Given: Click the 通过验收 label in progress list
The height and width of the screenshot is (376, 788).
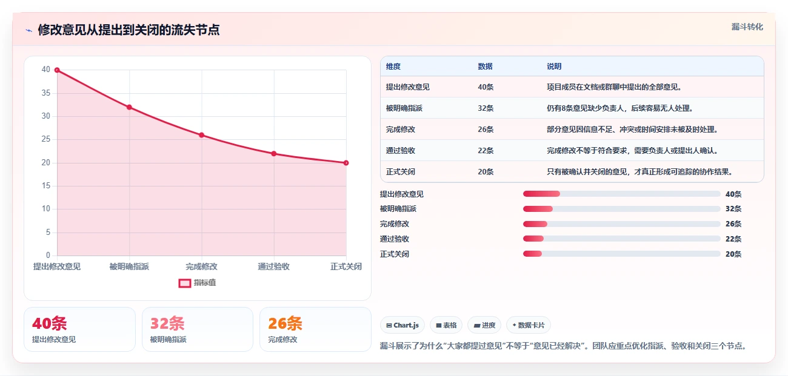Looking at the screenshot, I should (x=395, y=239).
